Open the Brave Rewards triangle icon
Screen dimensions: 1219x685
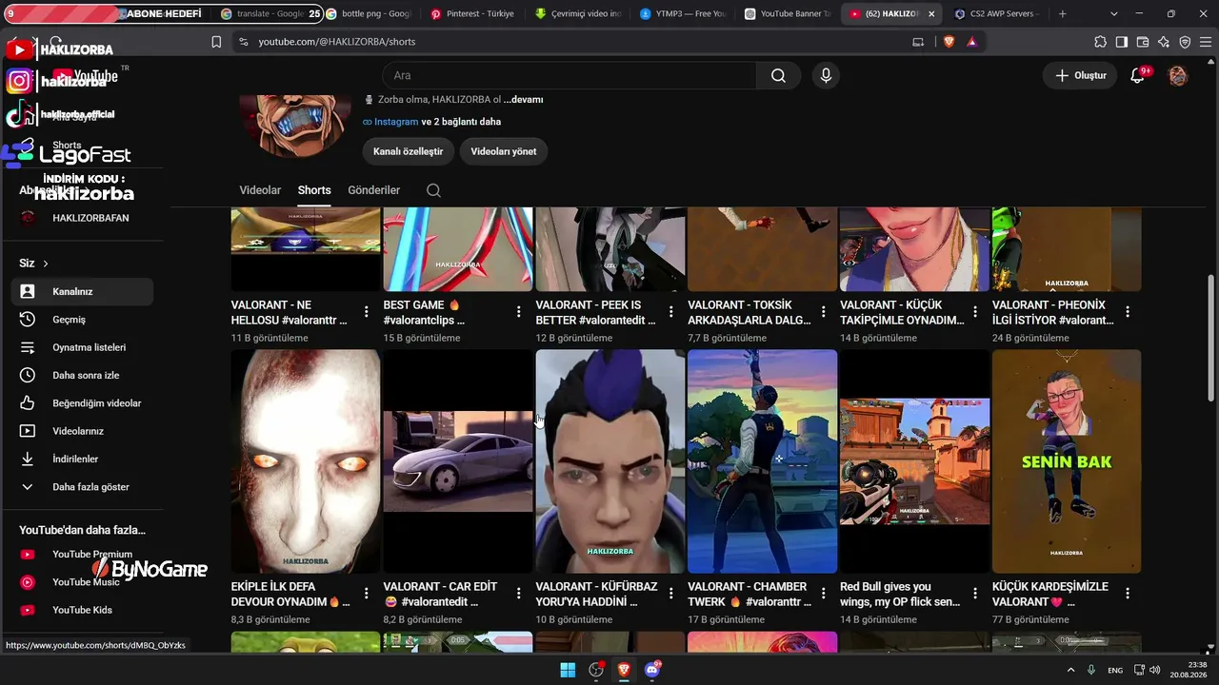[x=971, y=42]
